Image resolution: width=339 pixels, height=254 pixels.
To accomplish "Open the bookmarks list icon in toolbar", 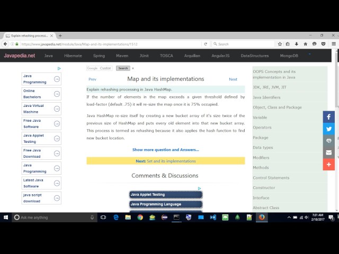I will pos(288,44).
